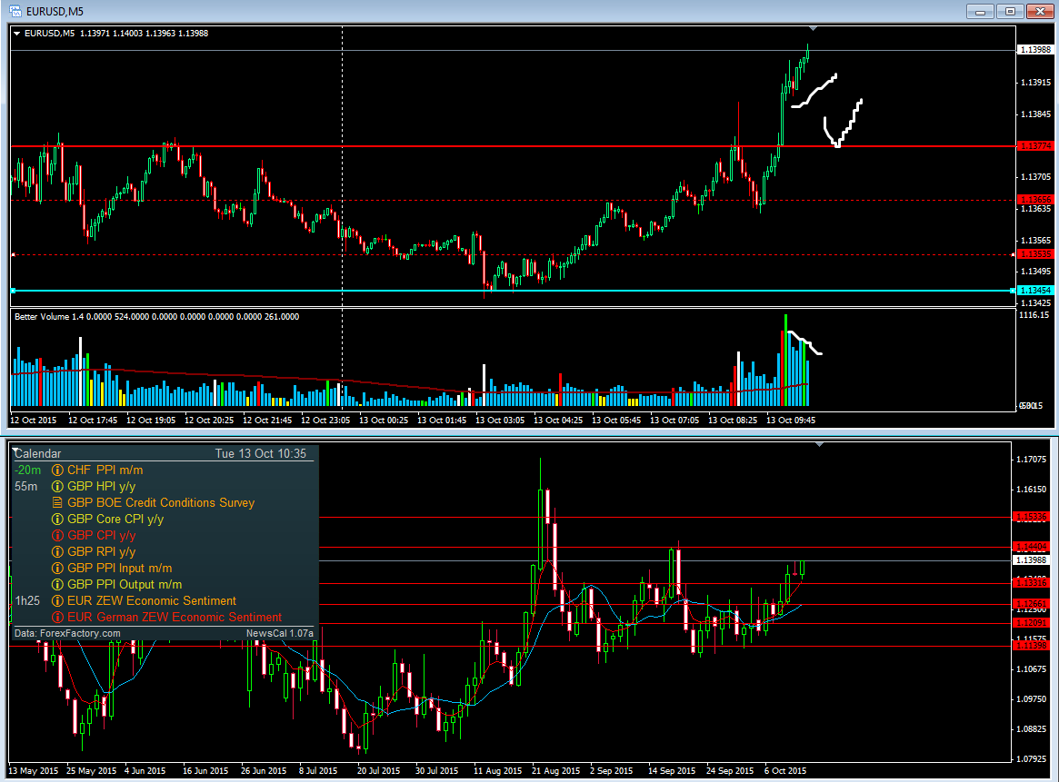Select the red dashed line handle at 1.13535
1059x782 pixels.
(13, 255)
